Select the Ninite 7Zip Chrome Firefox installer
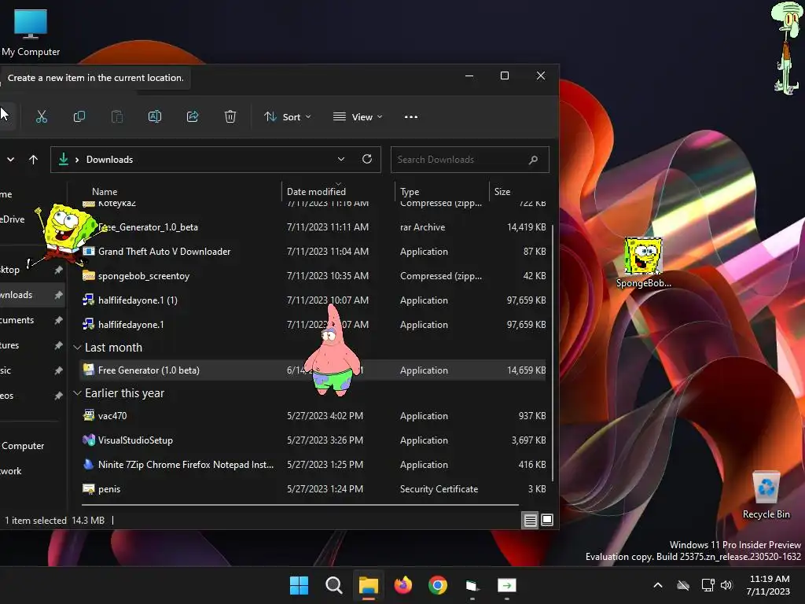 coord(313,465)
